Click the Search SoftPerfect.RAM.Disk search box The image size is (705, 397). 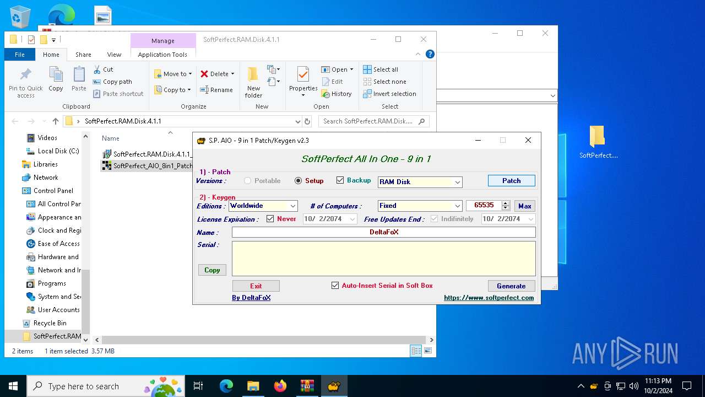[375, 121]
